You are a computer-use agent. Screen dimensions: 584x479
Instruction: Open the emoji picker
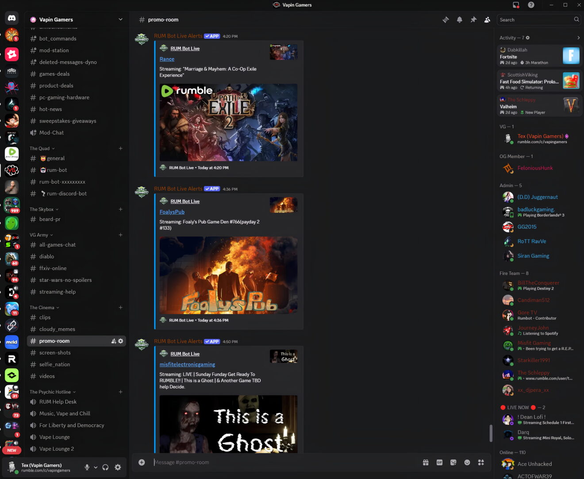click(467, 462)
